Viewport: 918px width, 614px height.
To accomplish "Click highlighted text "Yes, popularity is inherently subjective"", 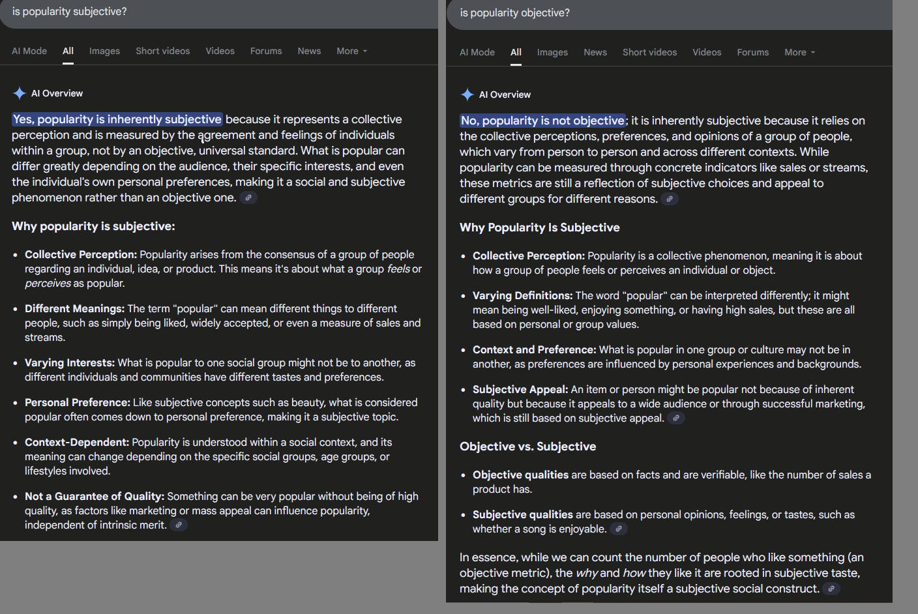I will [x=117, y=119].
